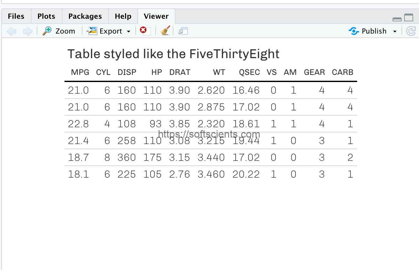
Task: Click CARB value 2
Action: [350, 158]
